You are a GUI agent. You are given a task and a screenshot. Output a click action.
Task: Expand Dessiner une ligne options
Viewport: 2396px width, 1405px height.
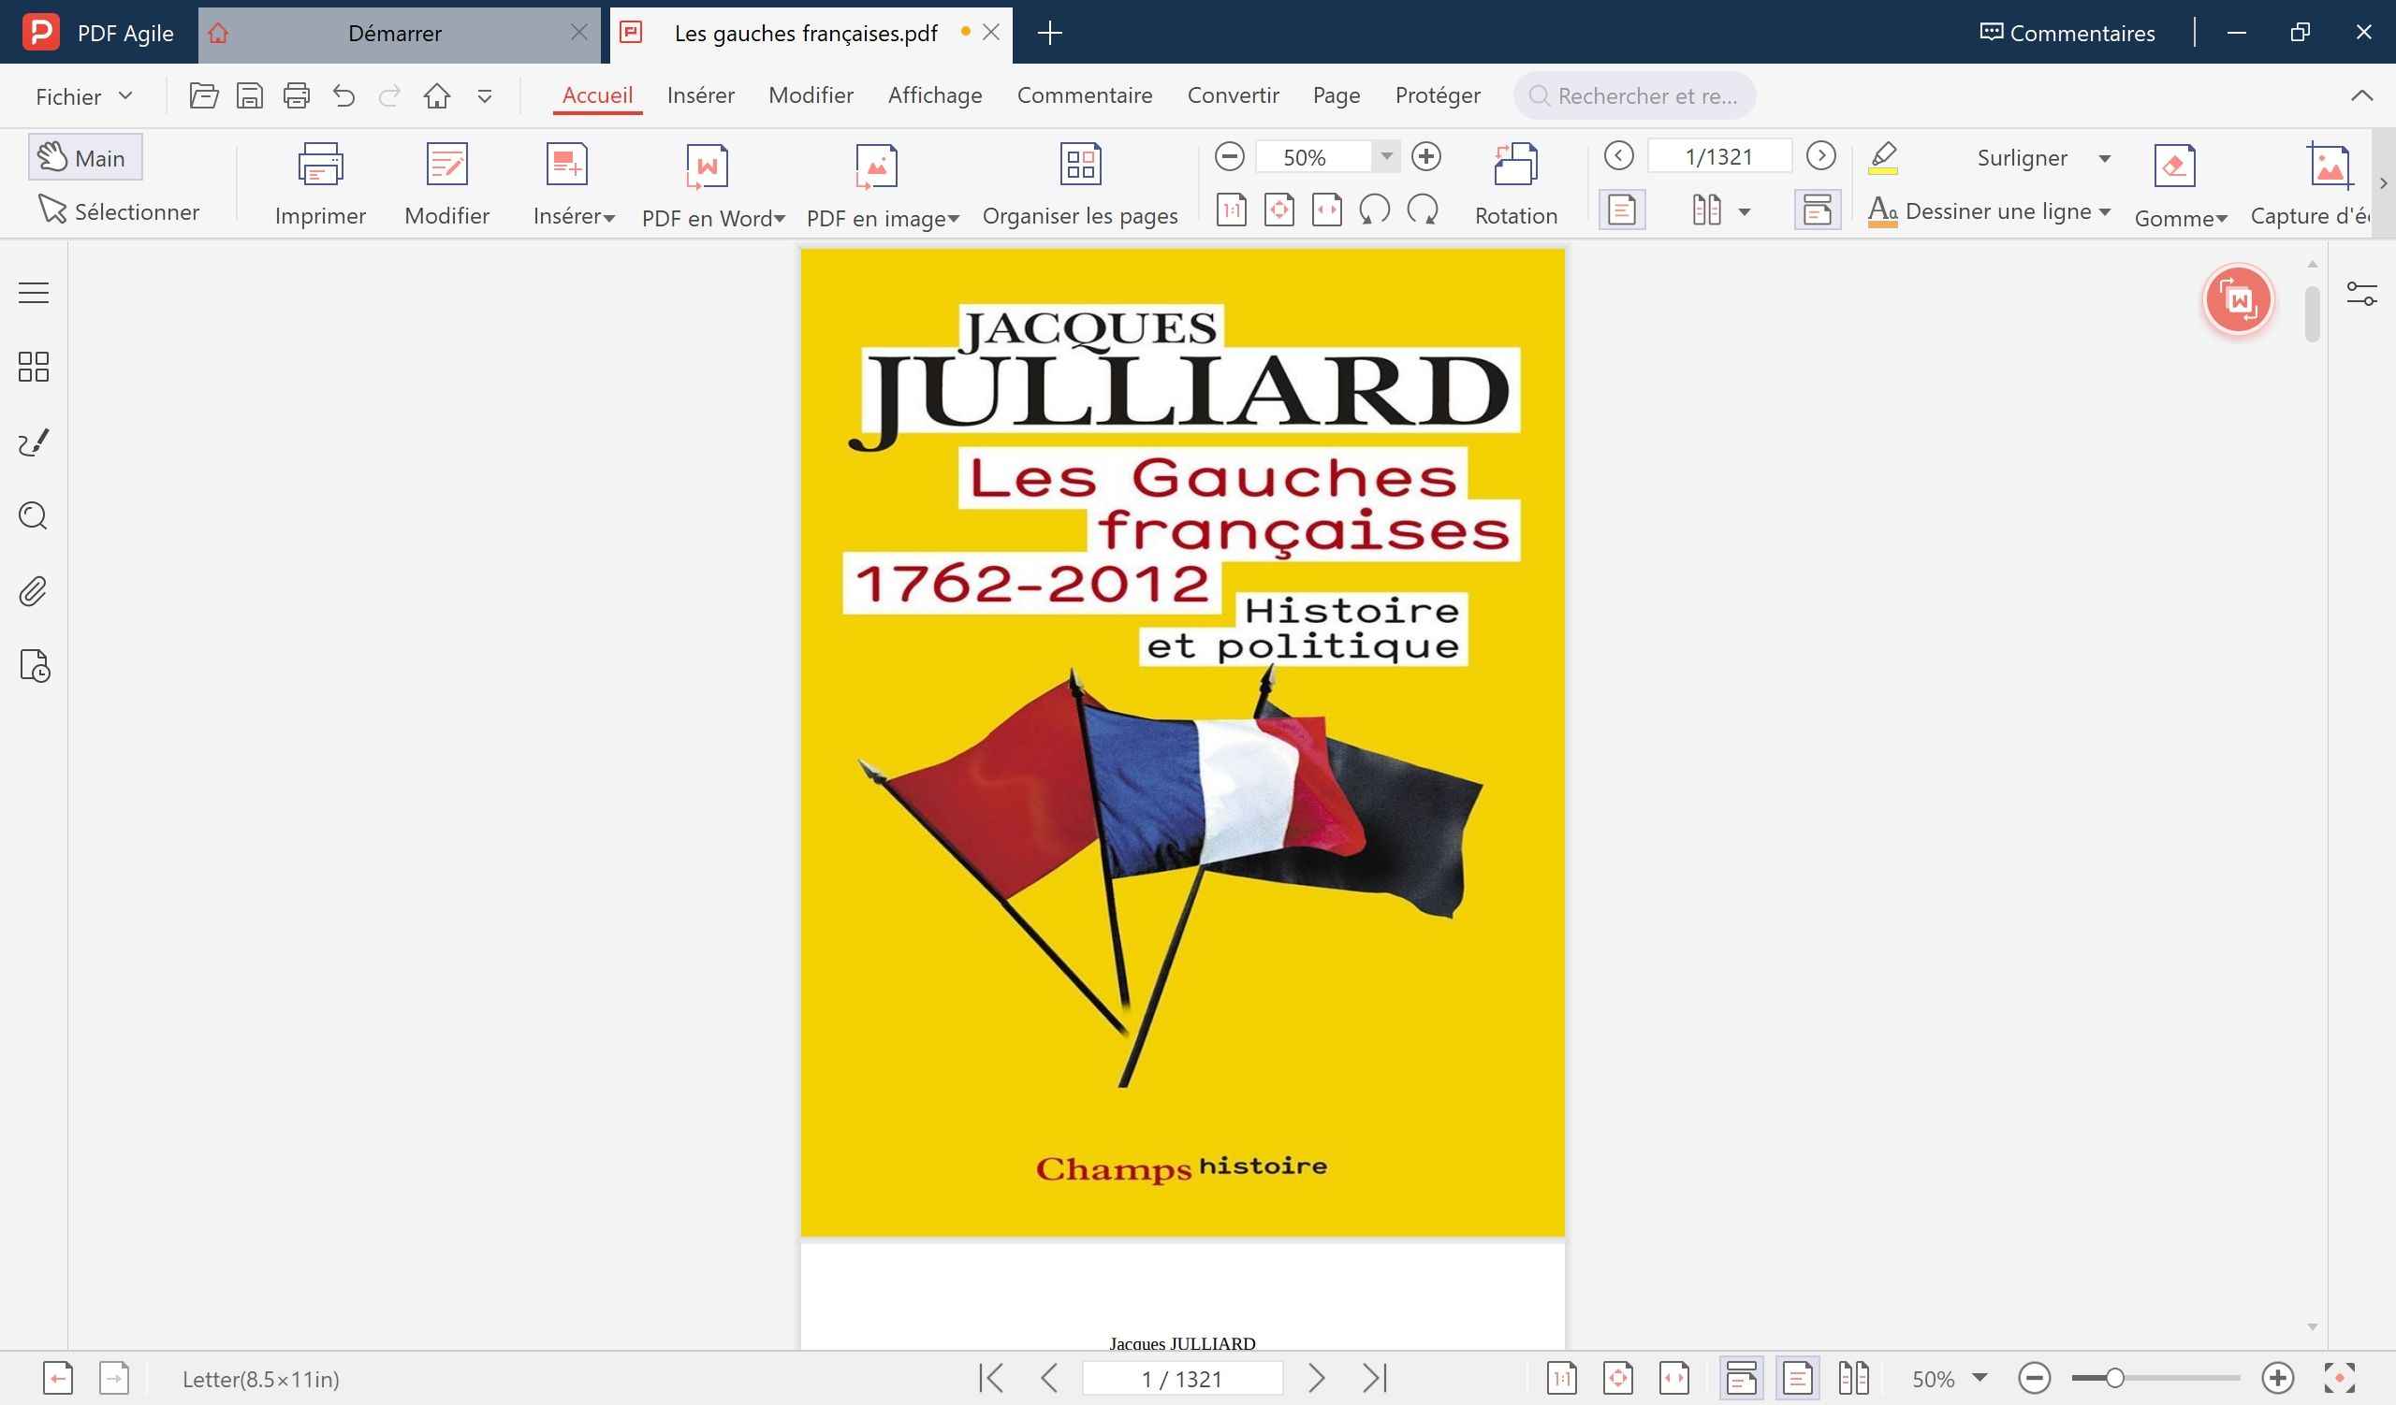click(x=2104, y=210)
